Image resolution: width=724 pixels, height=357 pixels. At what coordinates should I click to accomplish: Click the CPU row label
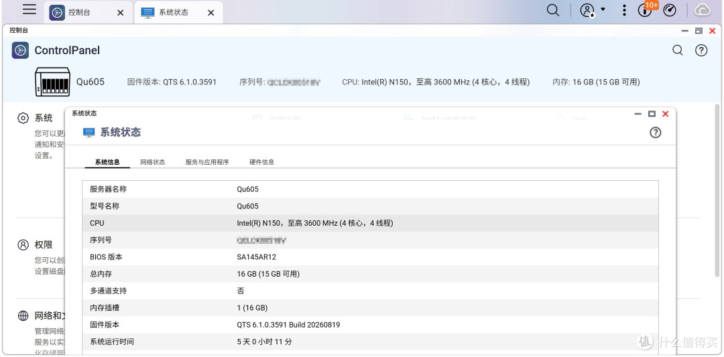click(97, 223)
